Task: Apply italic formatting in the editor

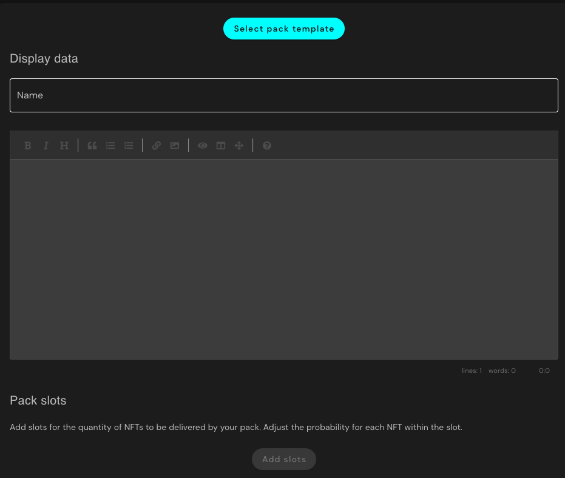Action: tap(46, 146)
